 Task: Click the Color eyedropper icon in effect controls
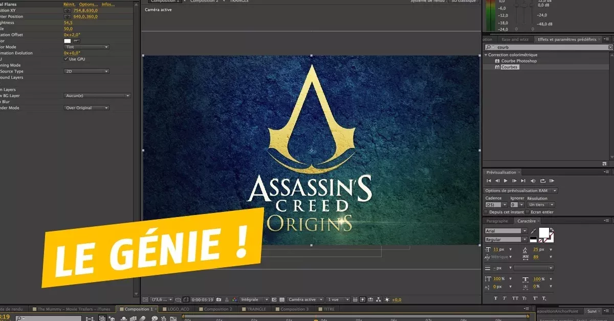point(76,41)
